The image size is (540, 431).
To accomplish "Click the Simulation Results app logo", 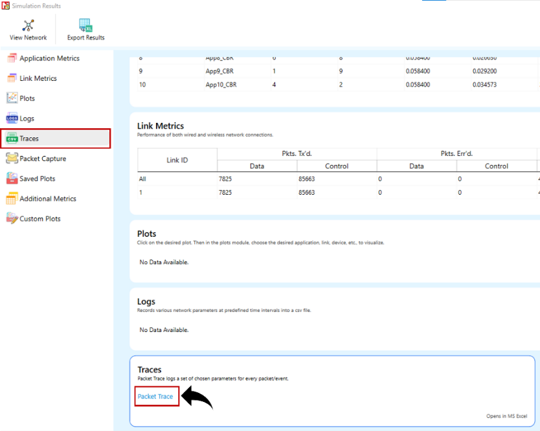I will (x=6, y=6).
